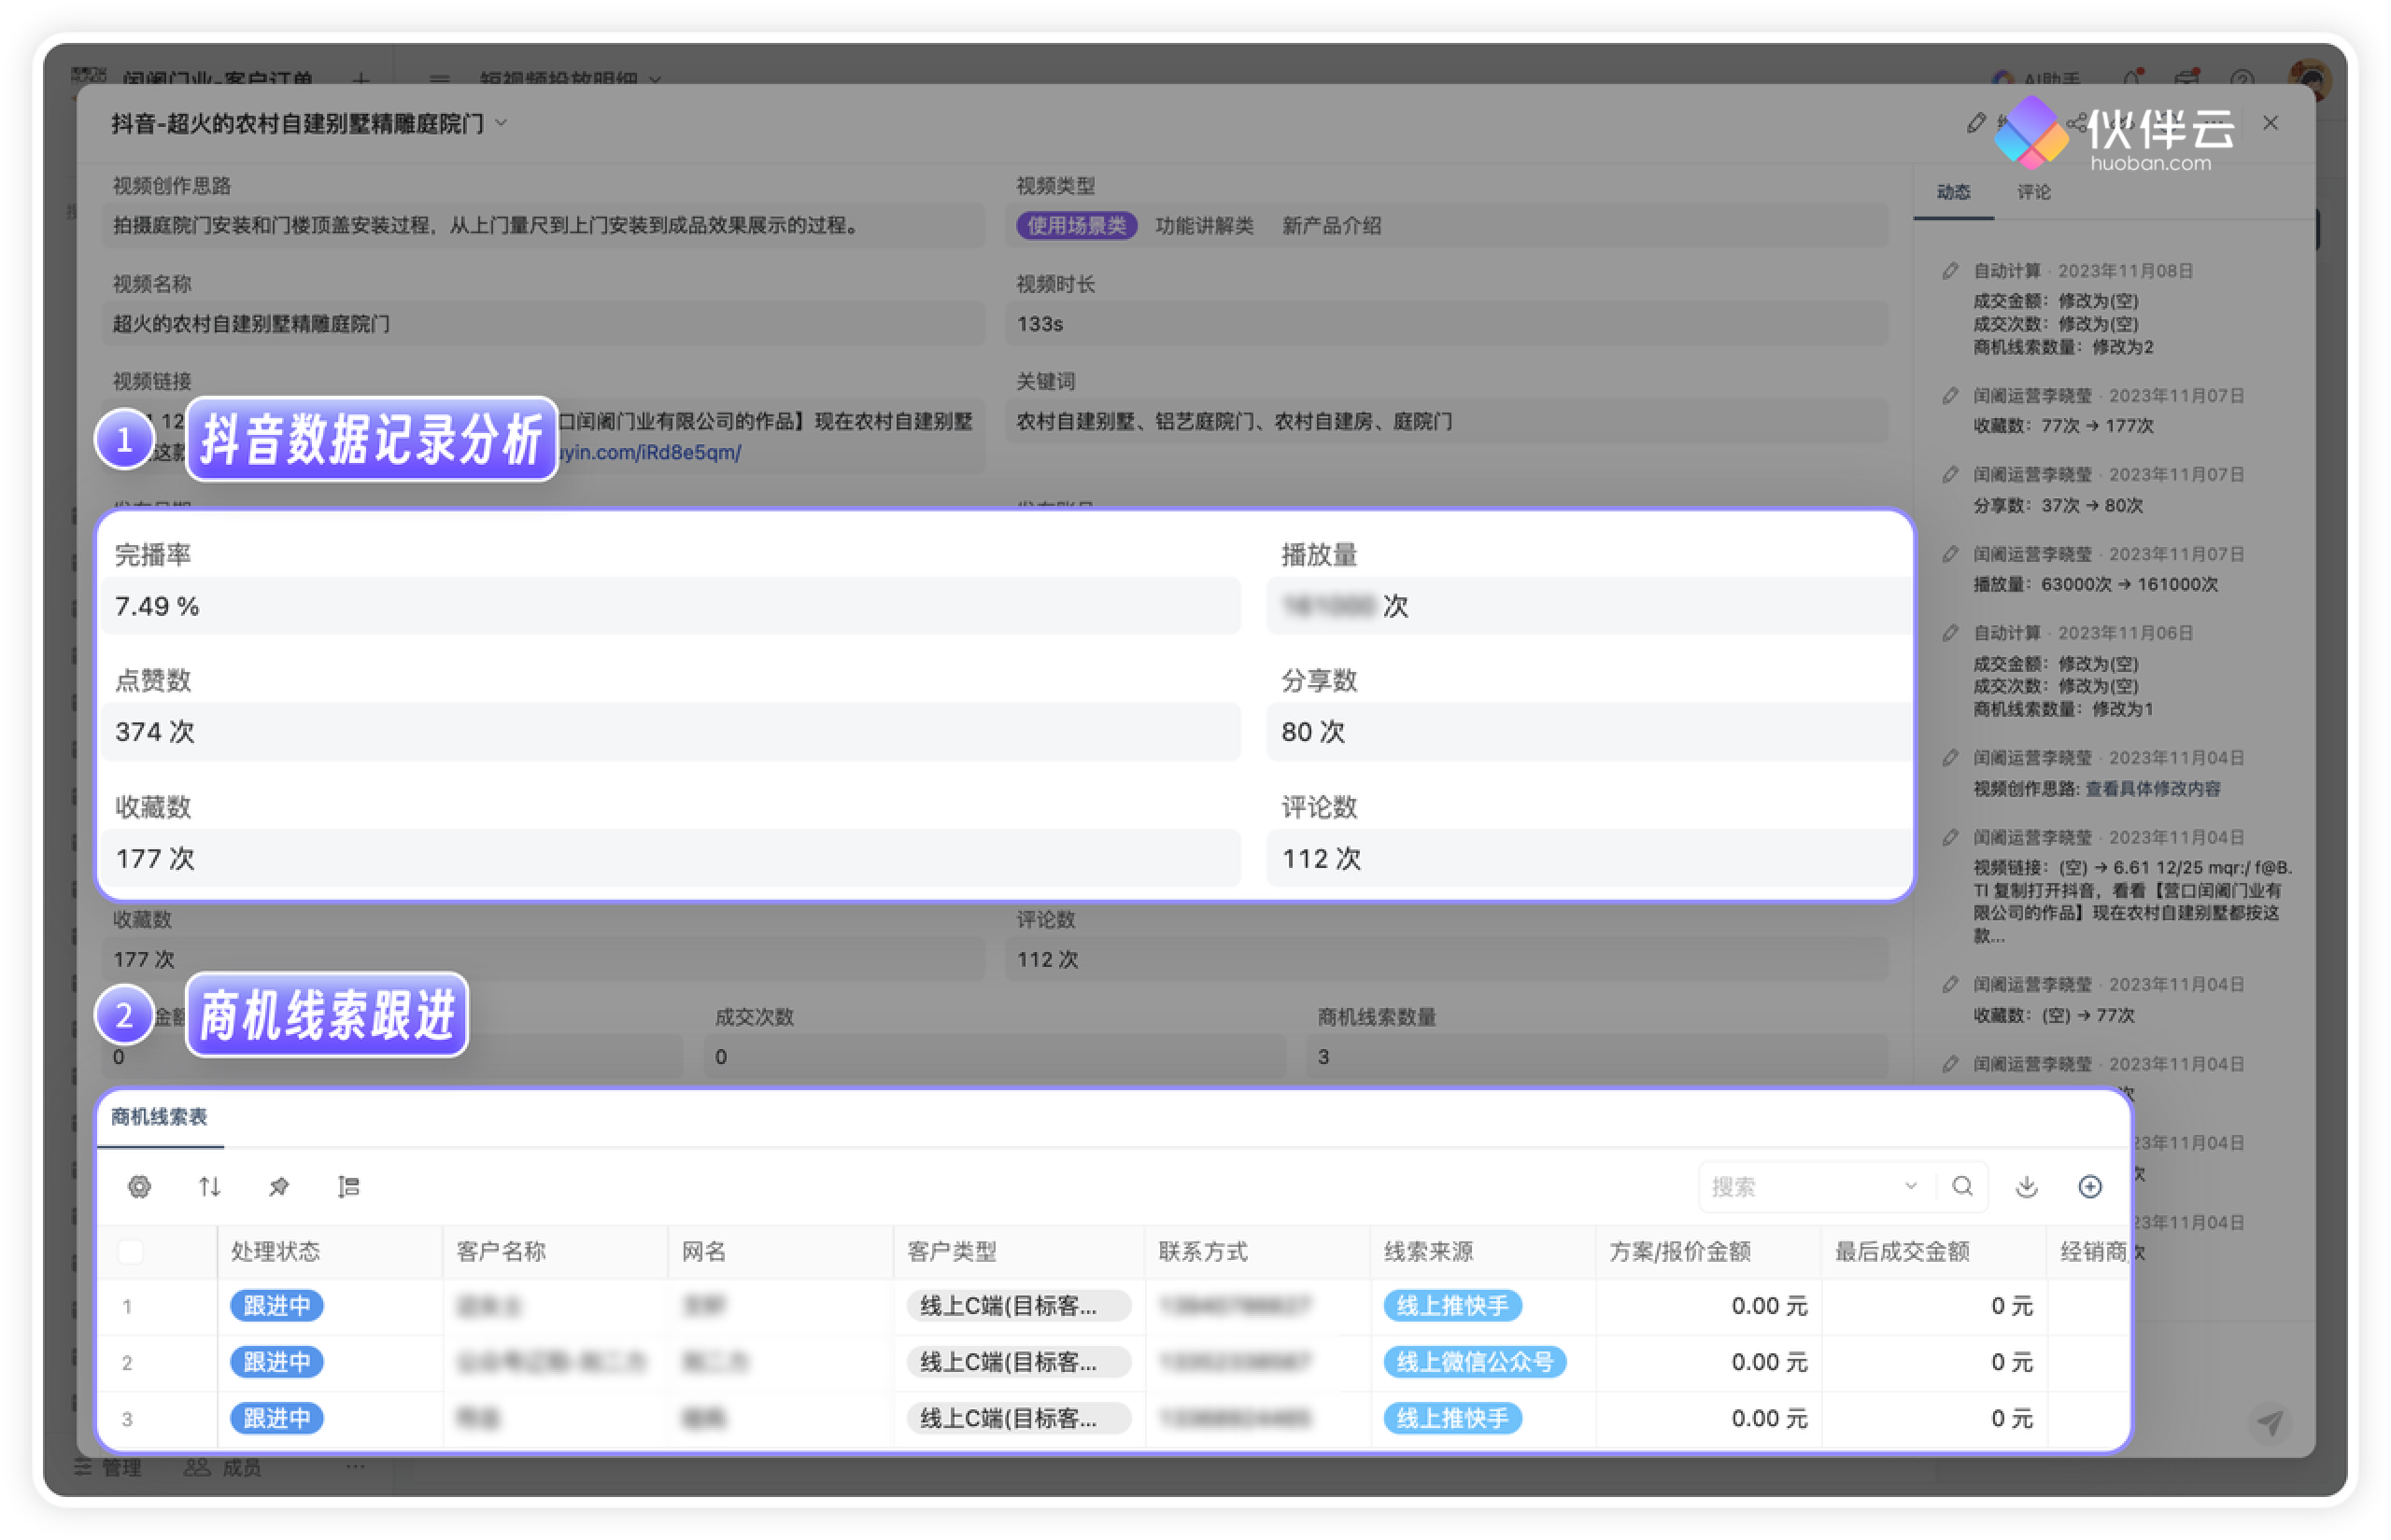
Task: Click the 管理 icon at the bottom left
Action: 84,1467
